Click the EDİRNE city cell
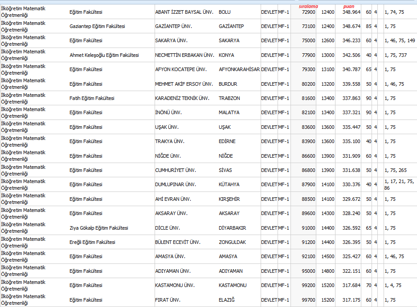This screenshot has width=417, height=307. pos(227,141)
